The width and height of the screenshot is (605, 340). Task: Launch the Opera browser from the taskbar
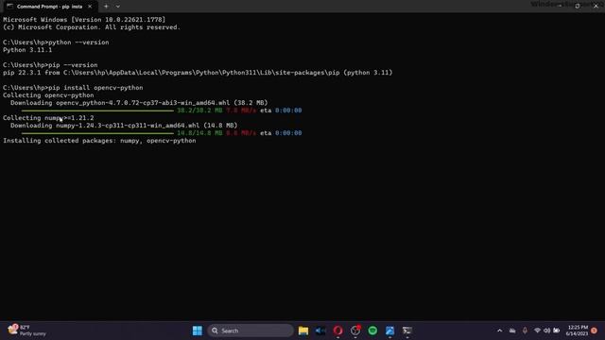pos(338,331)
